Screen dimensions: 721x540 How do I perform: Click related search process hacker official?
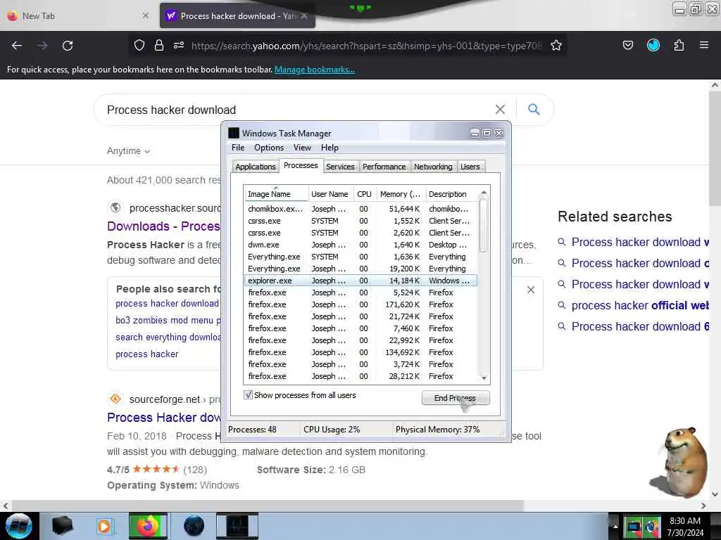click(x=640, y=305)
